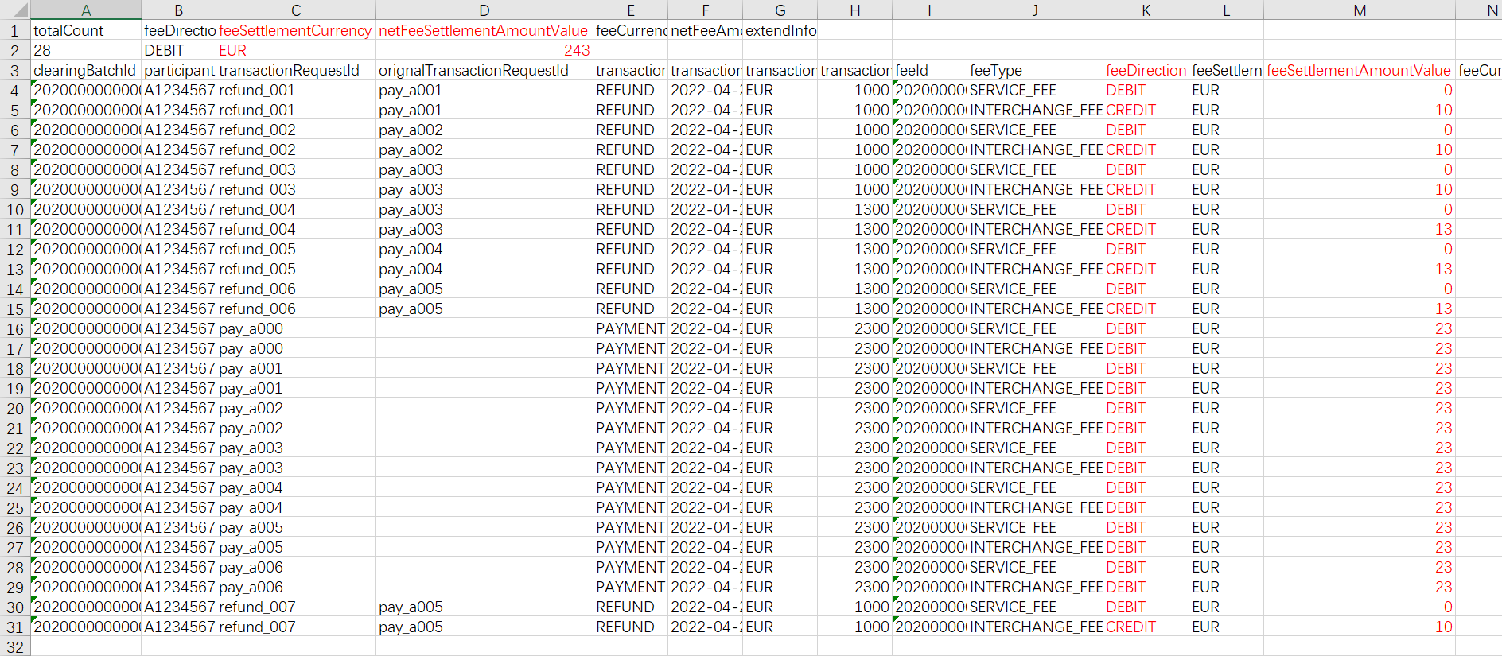Select the row 2 header

(x=14, y=50)
